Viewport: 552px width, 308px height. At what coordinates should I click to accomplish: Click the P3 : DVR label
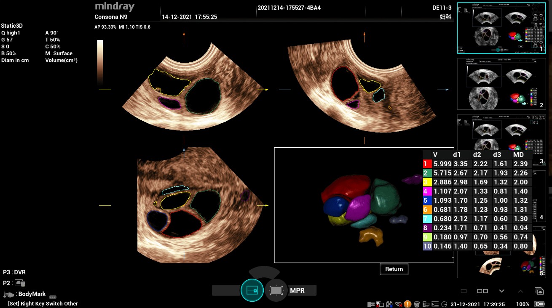click(14, 272)
